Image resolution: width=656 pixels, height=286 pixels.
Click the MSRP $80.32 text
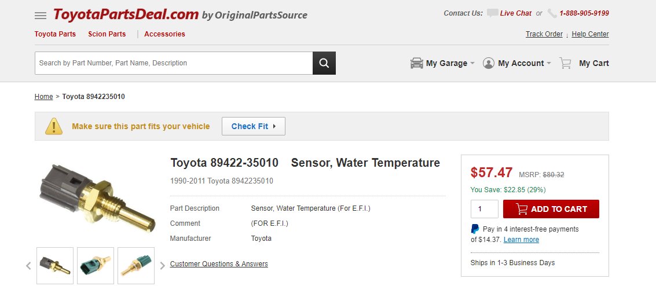coord(541,175)
